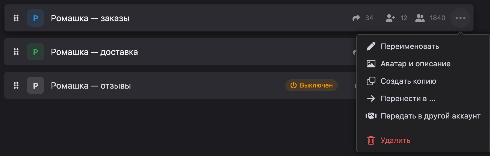Click green P avatar of Ромашка — доставка

35,52
